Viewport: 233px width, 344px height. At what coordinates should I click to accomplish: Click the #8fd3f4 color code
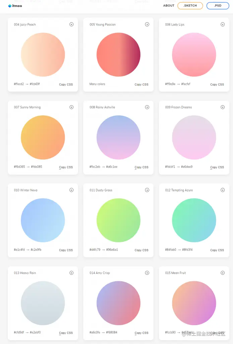pyautogui.click(x=187, y=250)
